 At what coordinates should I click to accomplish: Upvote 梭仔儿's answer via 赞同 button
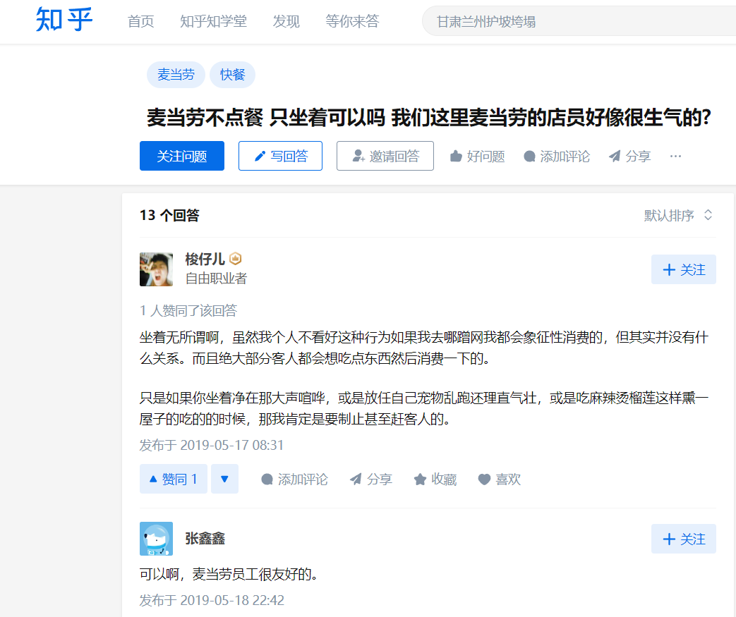173,479
